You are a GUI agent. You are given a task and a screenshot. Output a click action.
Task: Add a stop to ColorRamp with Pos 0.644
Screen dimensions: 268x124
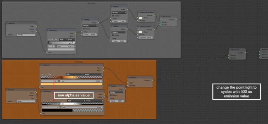(43, 101)
